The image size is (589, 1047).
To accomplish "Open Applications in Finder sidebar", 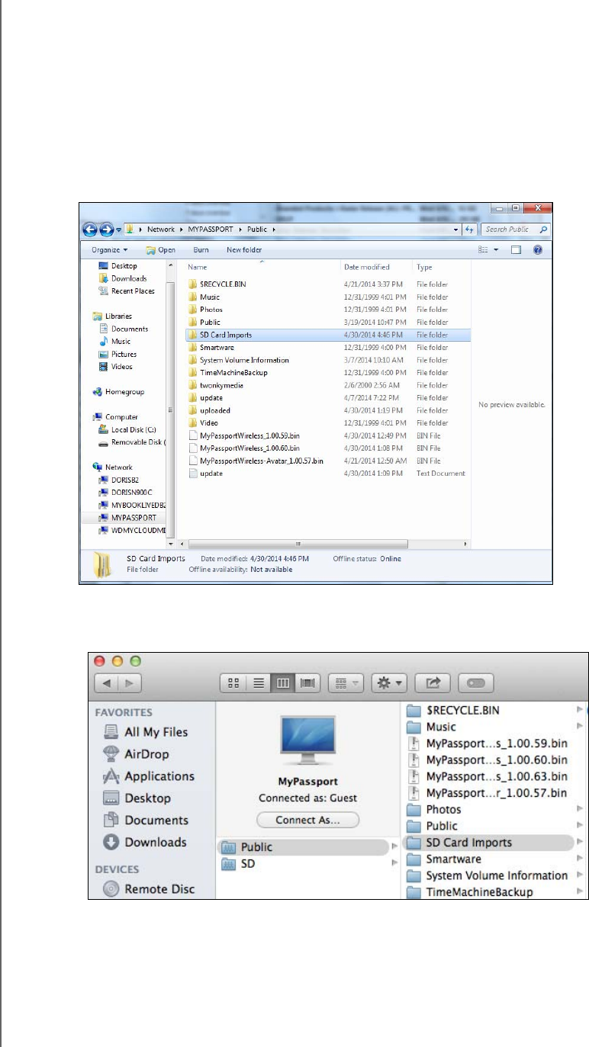I will coord(148,776).
